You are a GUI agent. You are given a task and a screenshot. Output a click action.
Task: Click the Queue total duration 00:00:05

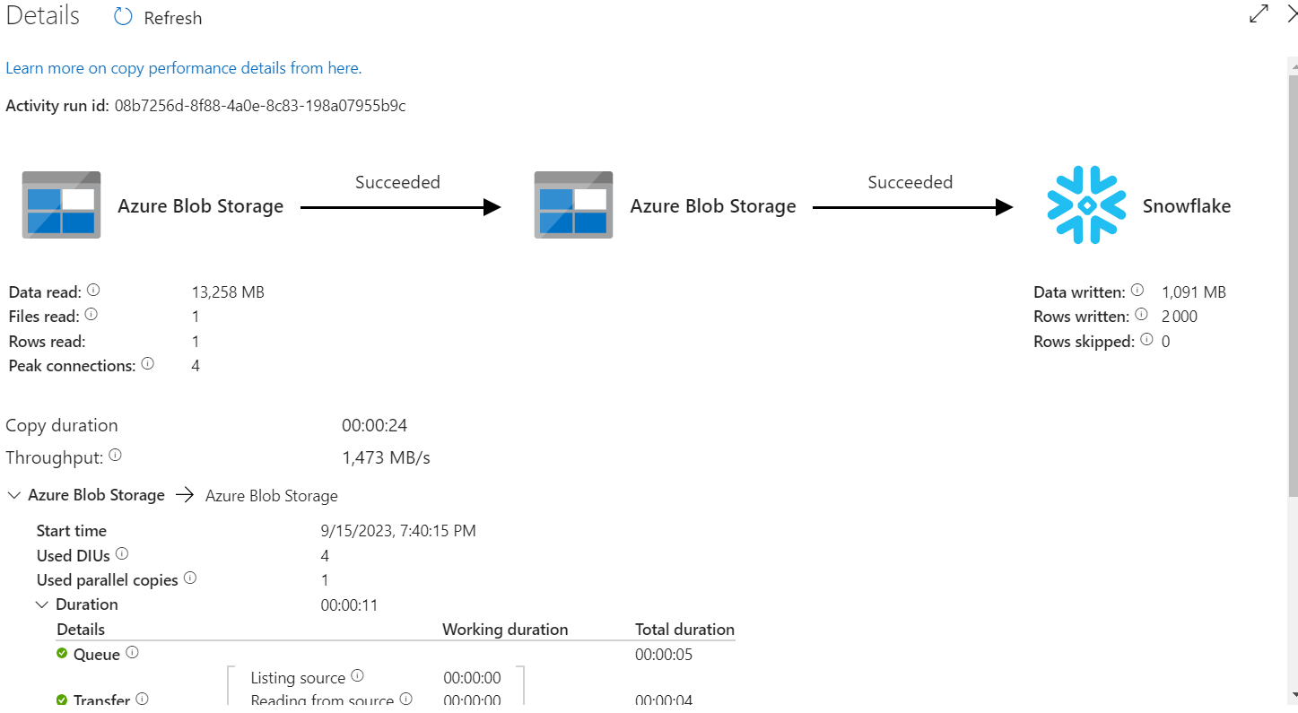[x=664, y=655]
